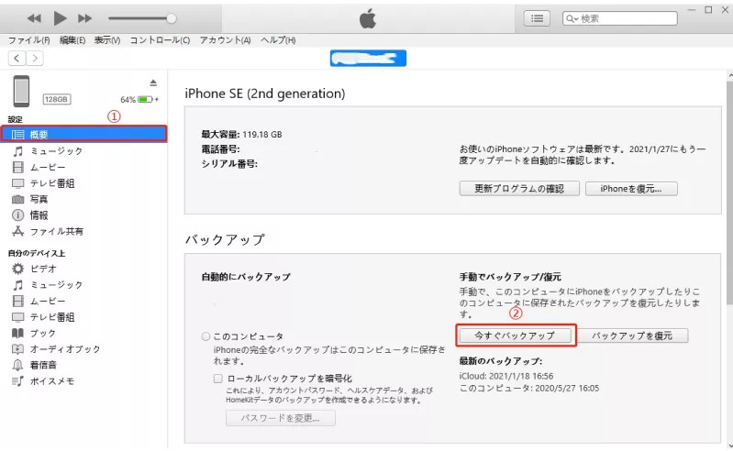Enable ローカルバックアップを暗号化 checkbox
The image size is (733, 451).
[217, 379]
